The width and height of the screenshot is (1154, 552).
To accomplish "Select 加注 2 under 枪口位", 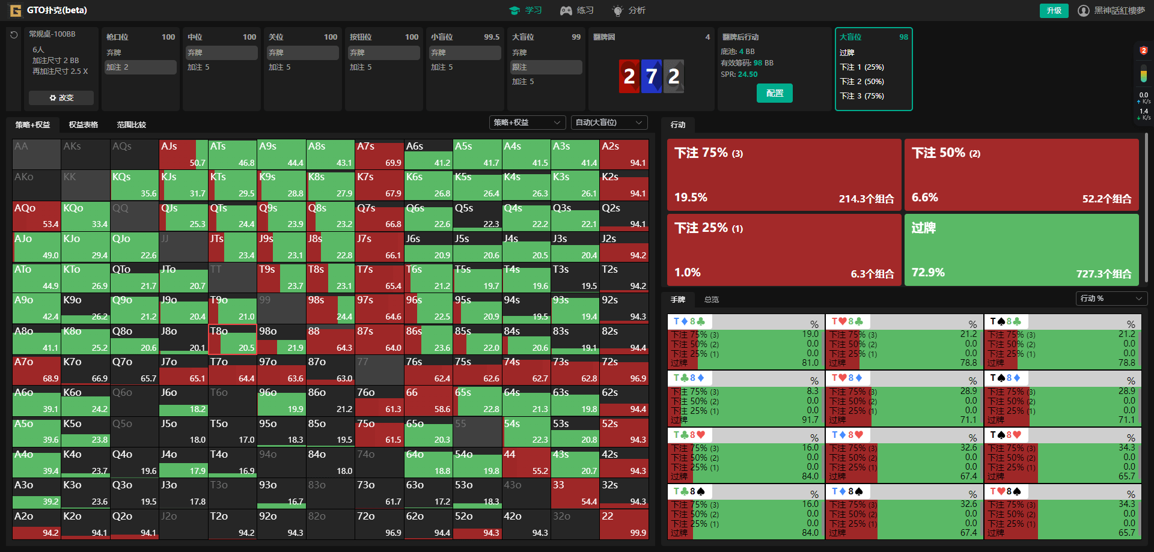I will (140, 67).
